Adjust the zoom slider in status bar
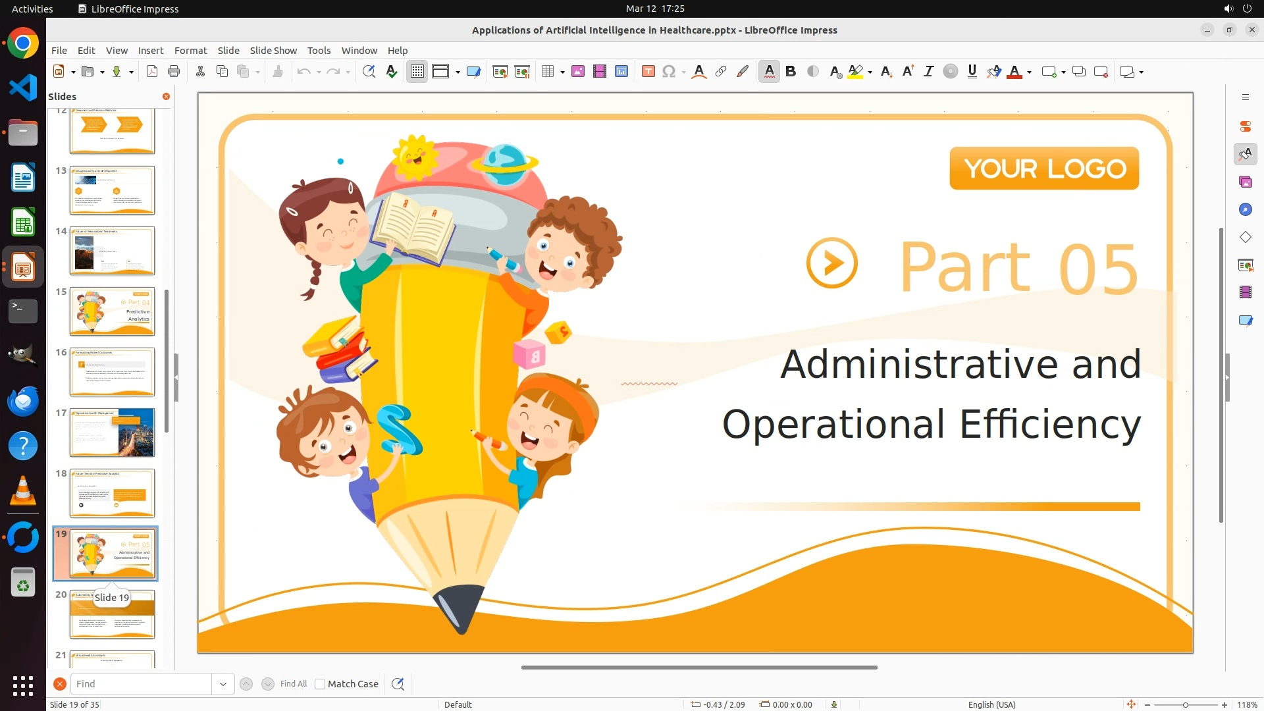This screenshot has width=1264, height=711. pyautogui.click(x=1185, y=704)
